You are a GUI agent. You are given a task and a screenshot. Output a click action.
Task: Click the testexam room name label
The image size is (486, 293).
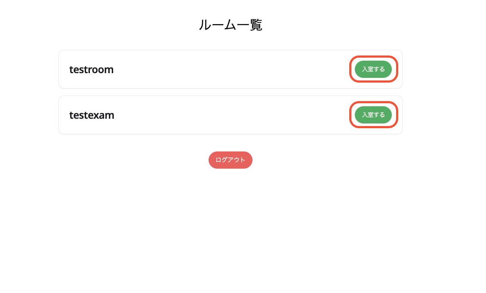click(92, 115)
